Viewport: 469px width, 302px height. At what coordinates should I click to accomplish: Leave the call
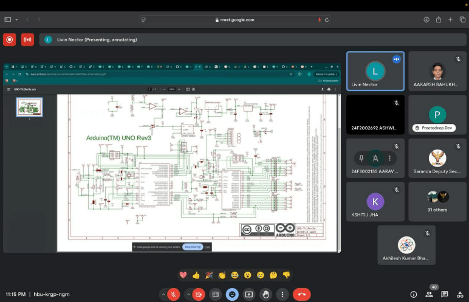(302, 295)
